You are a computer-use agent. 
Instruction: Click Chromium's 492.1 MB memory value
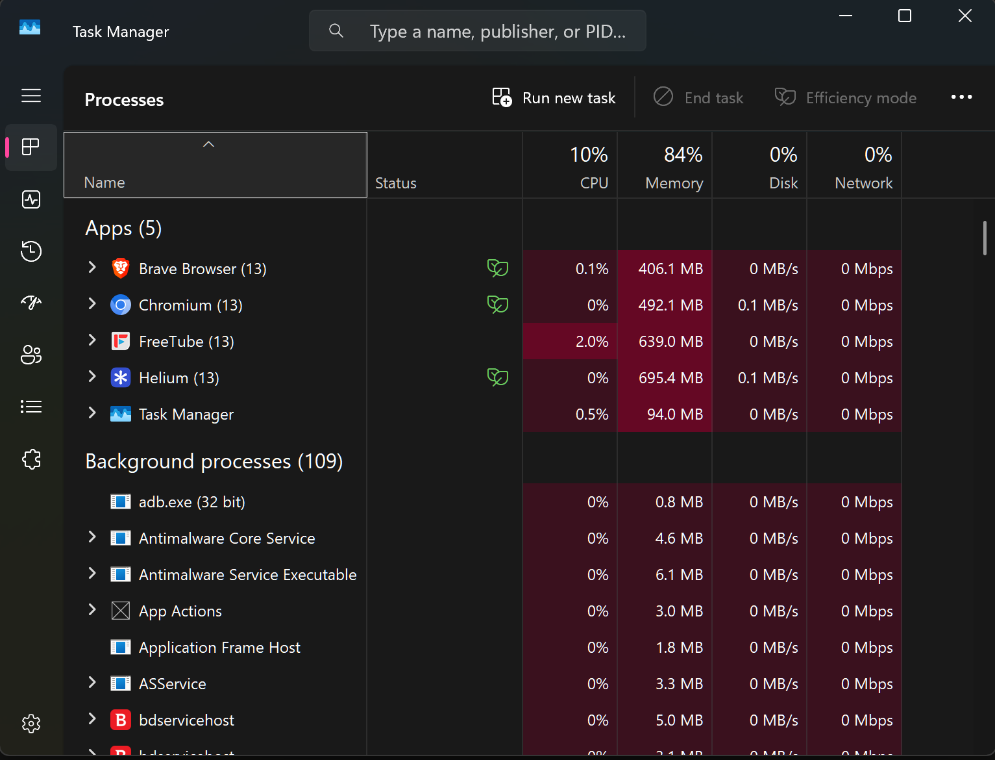point(670,305)
